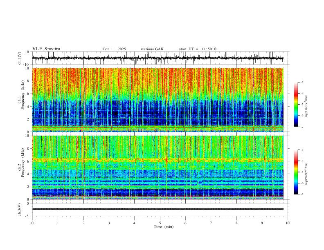The width and height of the screenshot is (324, 250).
Task: Click the upper PSD color bar
Action: click(x=296, y=105)
